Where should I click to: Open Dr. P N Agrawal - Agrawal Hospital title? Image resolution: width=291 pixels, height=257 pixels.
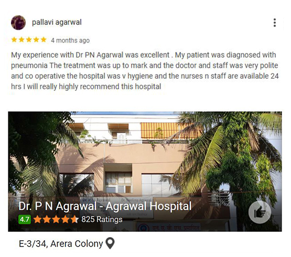pyautogui.click(x=105, y=206)
